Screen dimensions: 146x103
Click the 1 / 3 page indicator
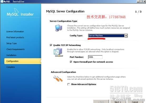[x=138, y=12]
